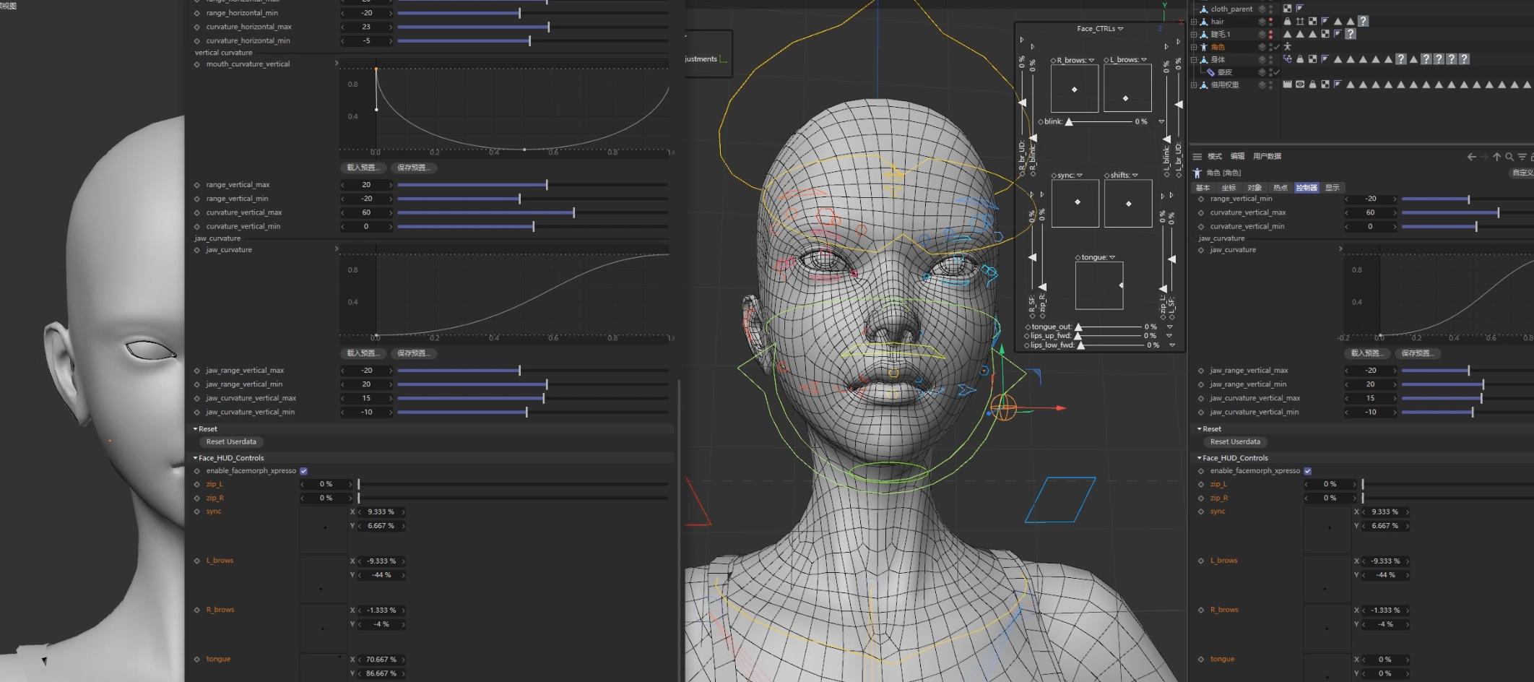Toggle the visibility dots for 借用权重

tap(1271, 85)
